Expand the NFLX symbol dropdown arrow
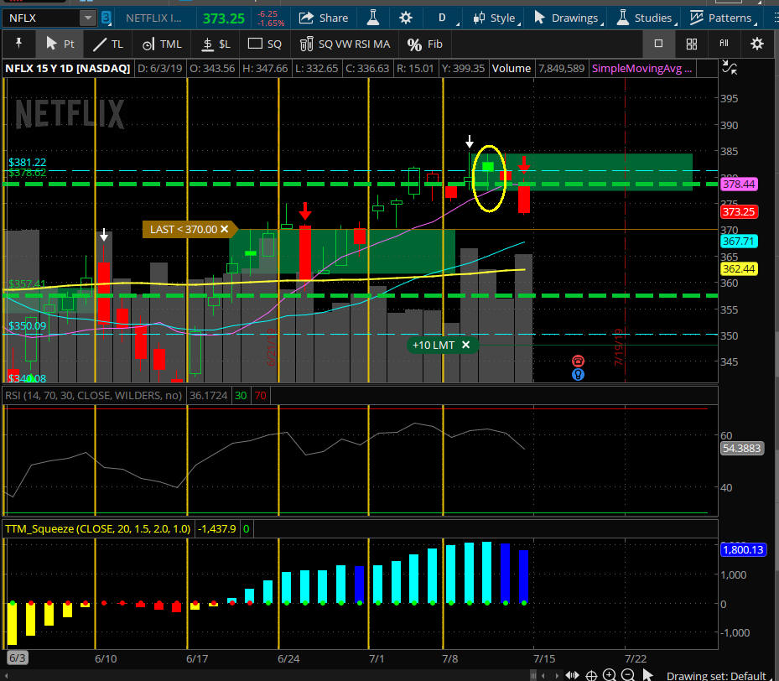 coord(87,18)
